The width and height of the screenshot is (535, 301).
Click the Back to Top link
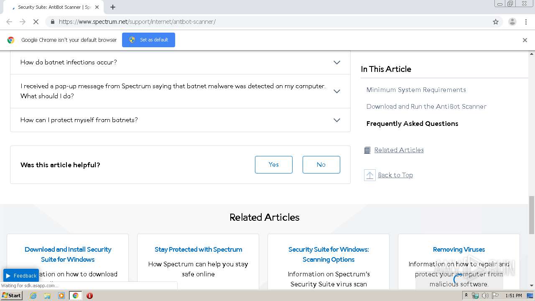(x=395, y=175)
